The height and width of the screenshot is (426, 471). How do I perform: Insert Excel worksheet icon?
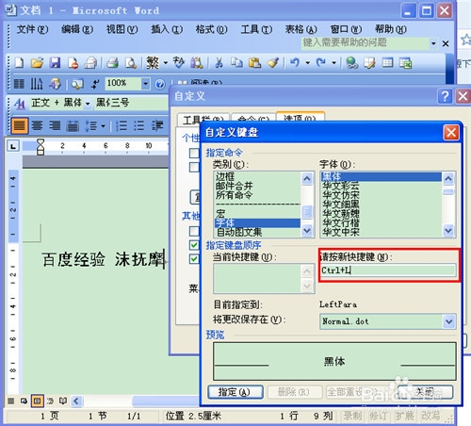(x=405, y=63)
